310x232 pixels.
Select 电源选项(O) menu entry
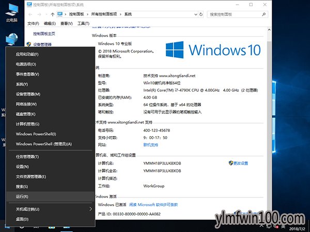tap(26, 64)
